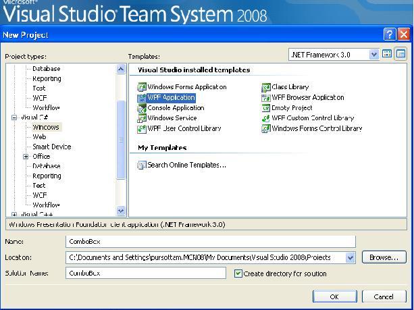Image resolution: width=414 pixels, height=310 pixels.
Task: Select the topmost Test tree item
Action: click(38, 88)
